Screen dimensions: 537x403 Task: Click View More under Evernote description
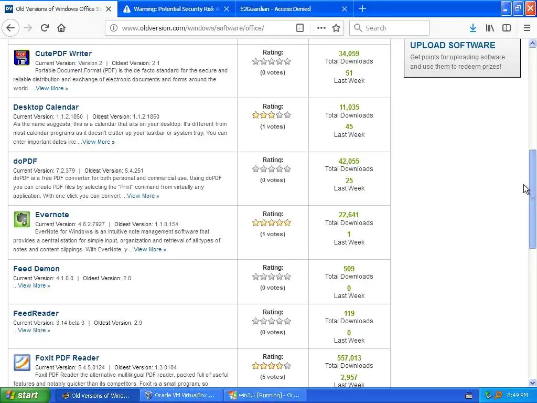pos(150,249)
